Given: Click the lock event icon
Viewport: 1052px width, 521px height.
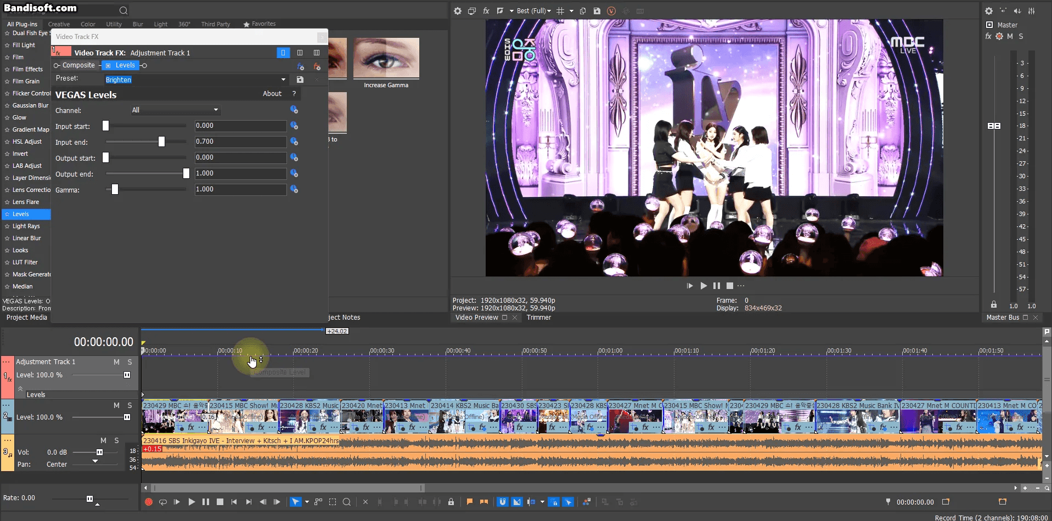Looking at the screenshot, I should coord(451,502).
